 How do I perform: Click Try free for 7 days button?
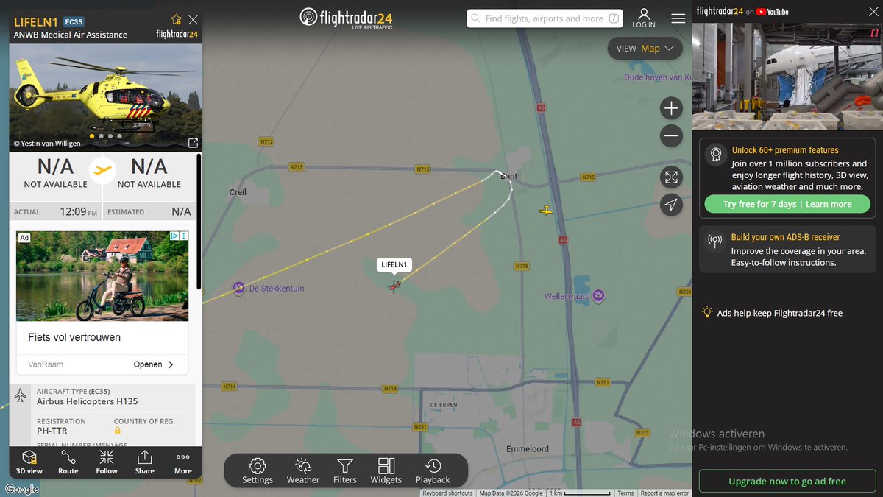click(787, 204)
